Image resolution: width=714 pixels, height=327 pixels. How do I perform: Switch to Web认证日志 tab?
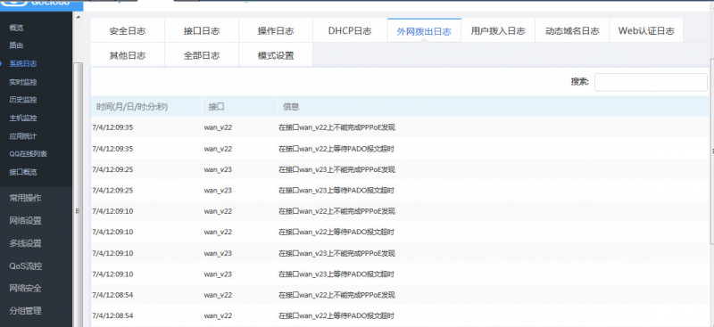pos(646,31)
